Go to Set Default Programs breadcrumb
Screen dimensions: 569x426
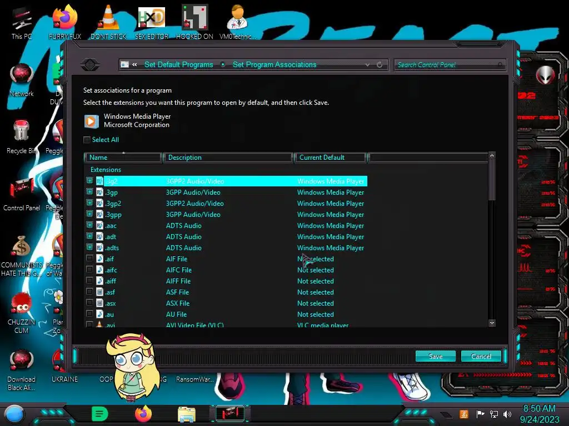178,65
